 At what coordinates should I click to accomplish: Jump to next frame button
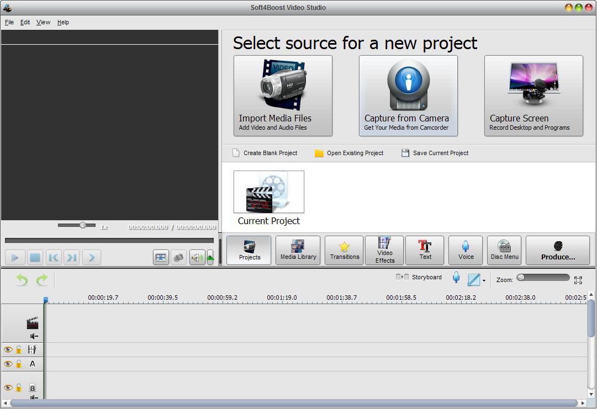[x=72, y=258]
